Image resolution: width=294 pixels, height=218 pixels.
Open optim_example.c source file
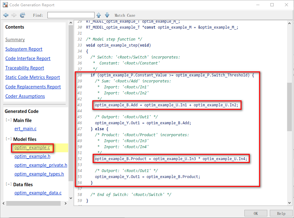(32, 148)
